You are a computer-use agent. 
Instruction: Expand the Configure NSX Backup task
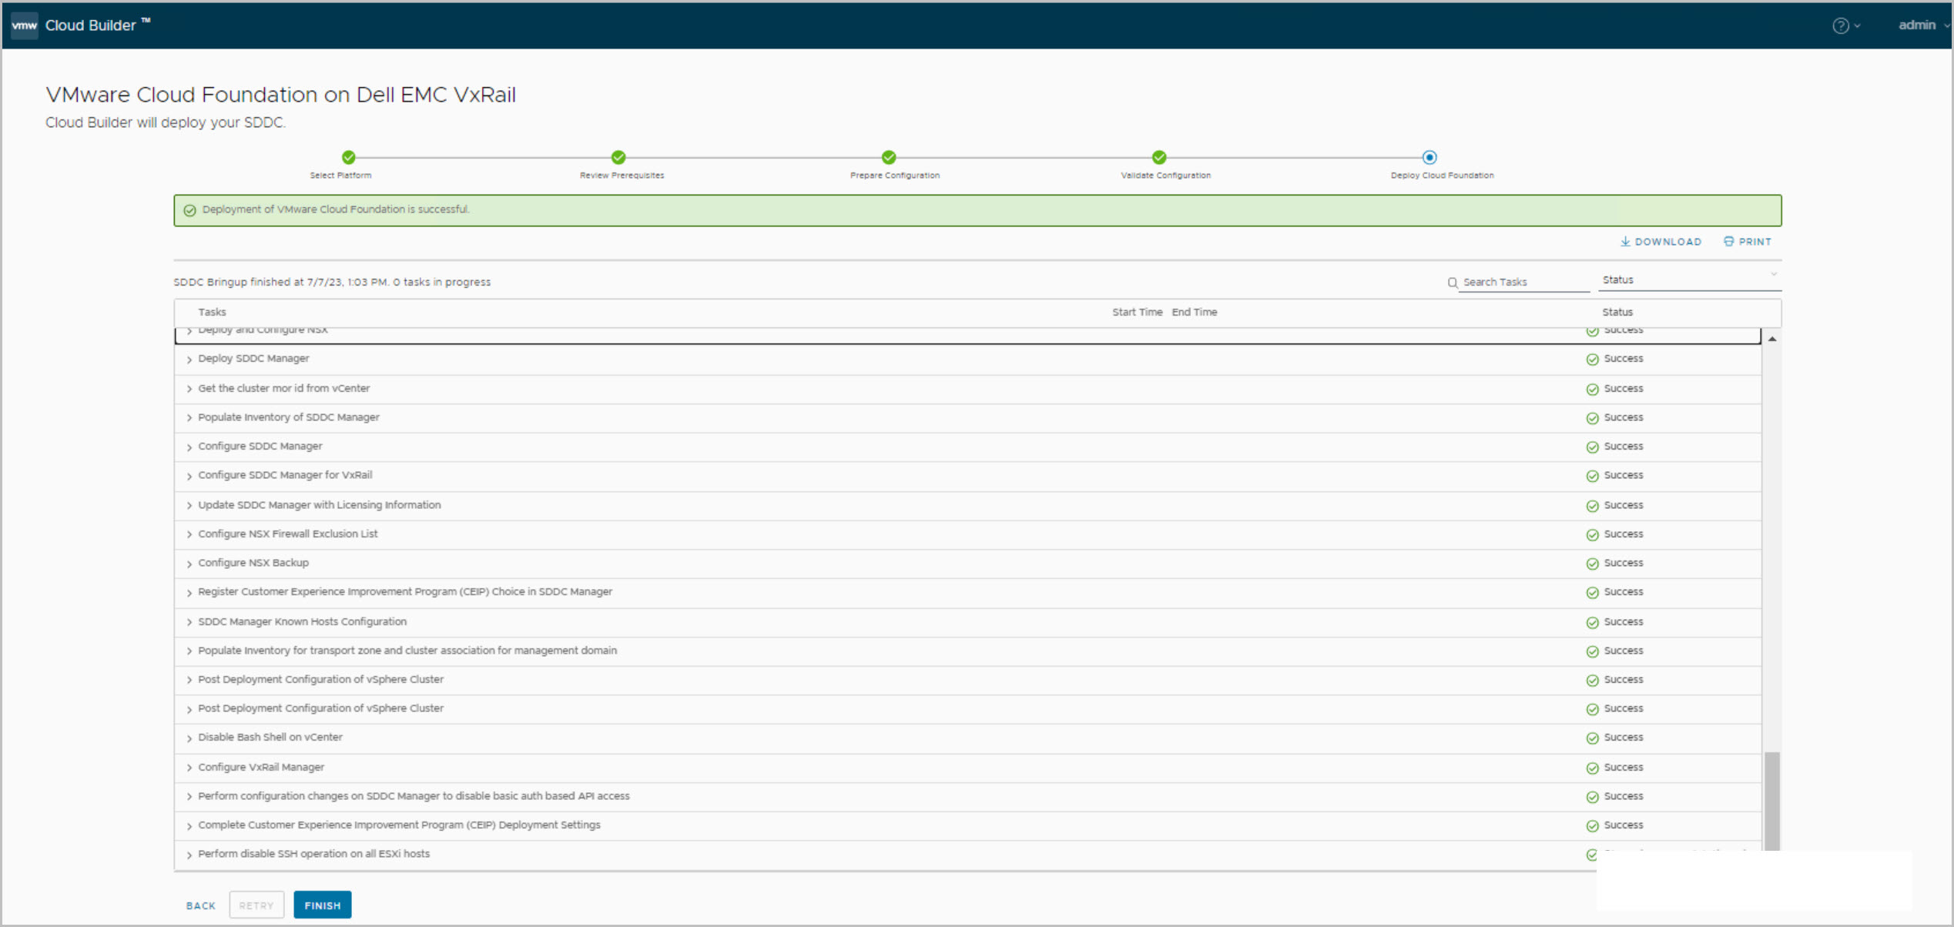coord(189,564)
